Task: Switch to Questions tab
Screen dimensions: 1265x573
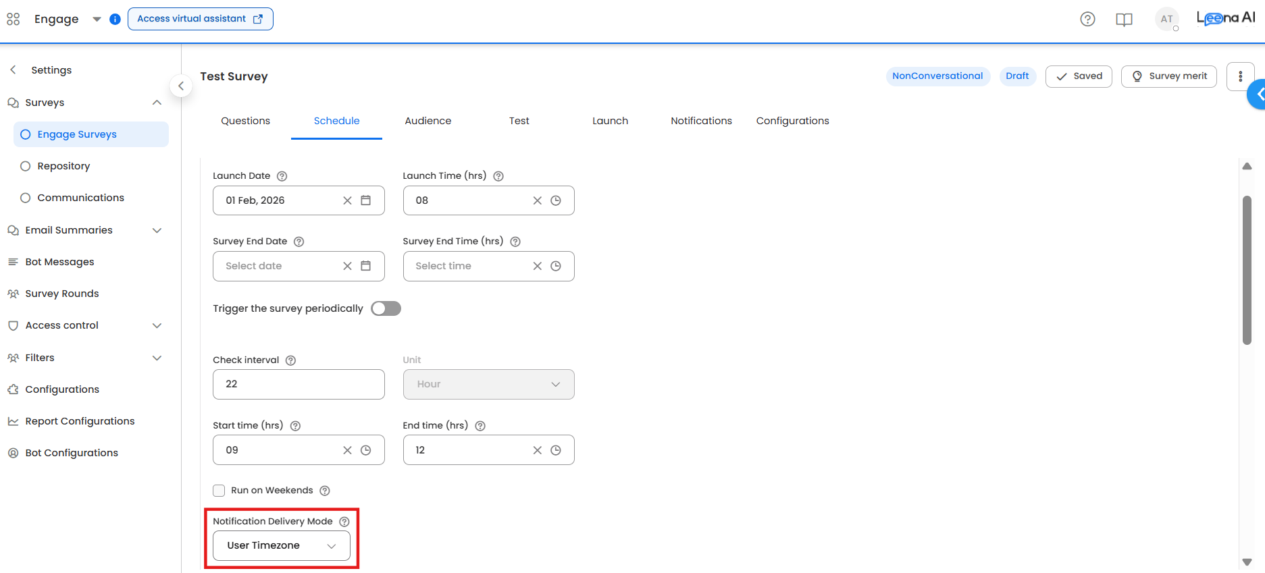Action: pyautogui.click(x=245, y=121)
